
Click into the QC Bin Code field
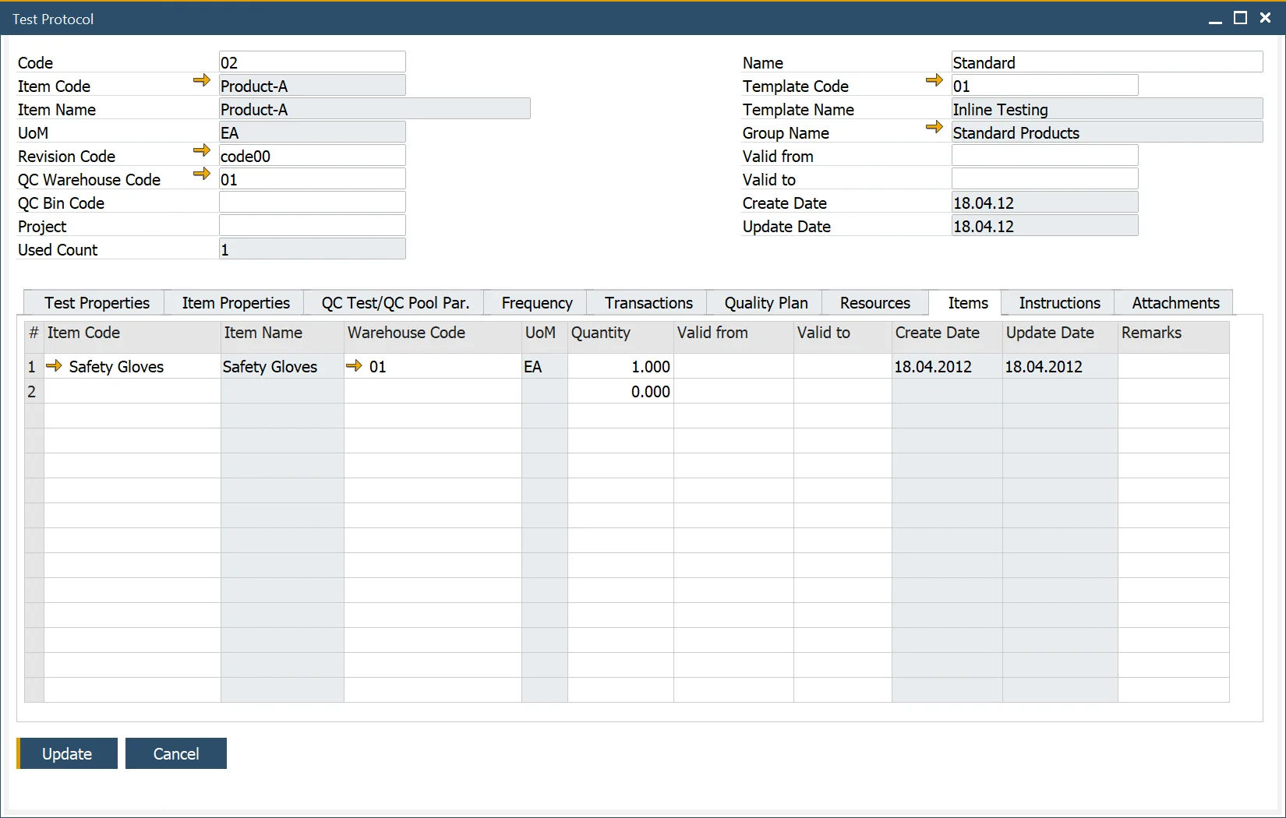(x=312, y=203)
